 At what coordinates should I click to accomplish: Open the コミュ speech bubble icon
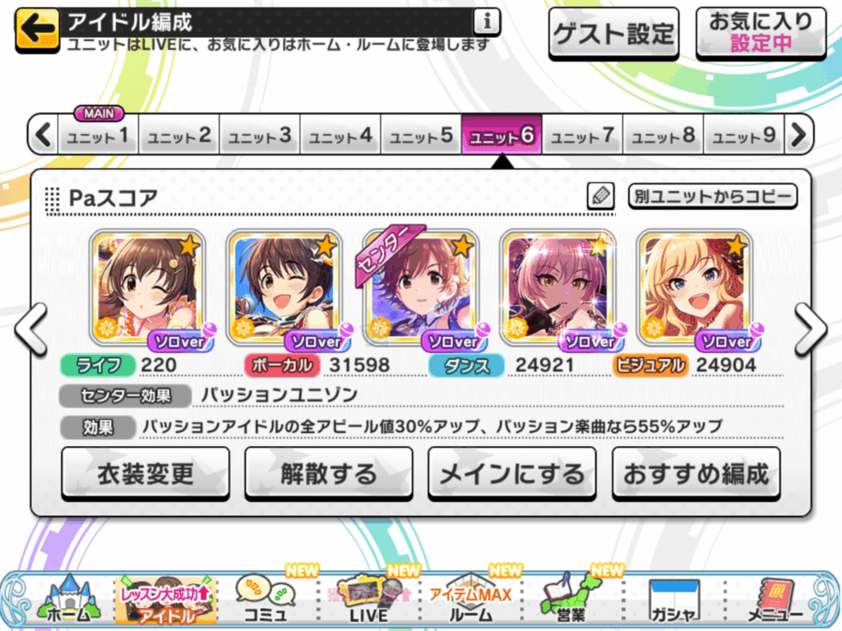(x=265, y=599)
